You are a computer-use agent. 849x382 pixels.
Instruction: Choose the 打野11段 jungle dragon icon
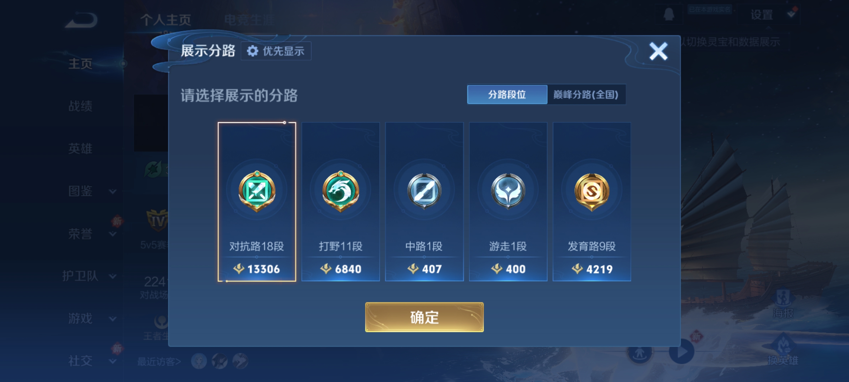(341, 191)
